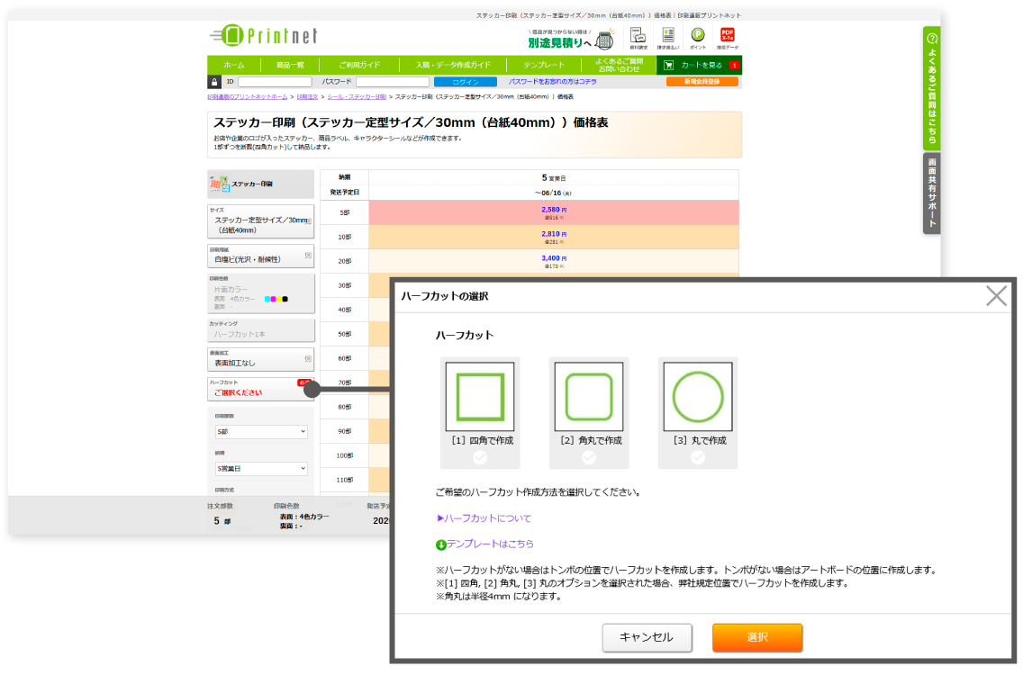Open the ▶ハーフカットについて link
Screen dimensions: 1023x675
click(484, 518)
